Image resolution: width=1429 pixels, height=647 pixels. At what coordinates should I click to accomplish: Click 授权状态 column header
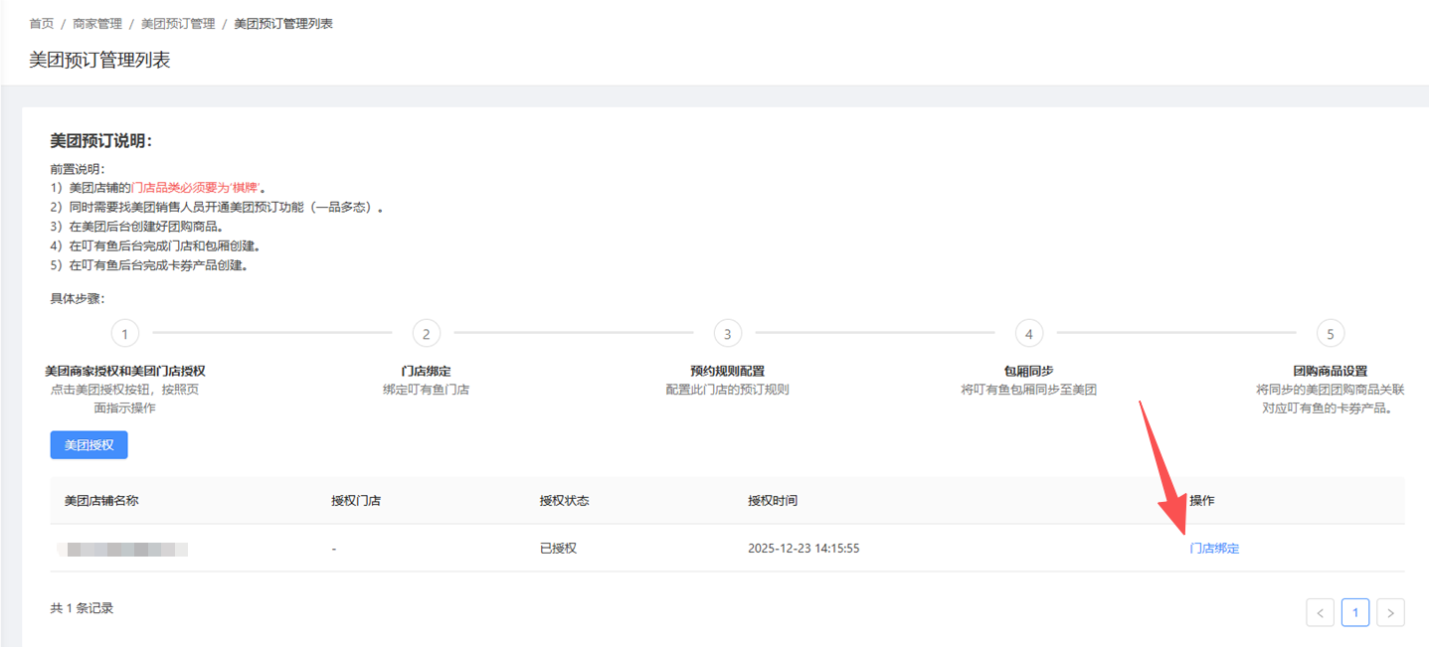tap(564, 501)
